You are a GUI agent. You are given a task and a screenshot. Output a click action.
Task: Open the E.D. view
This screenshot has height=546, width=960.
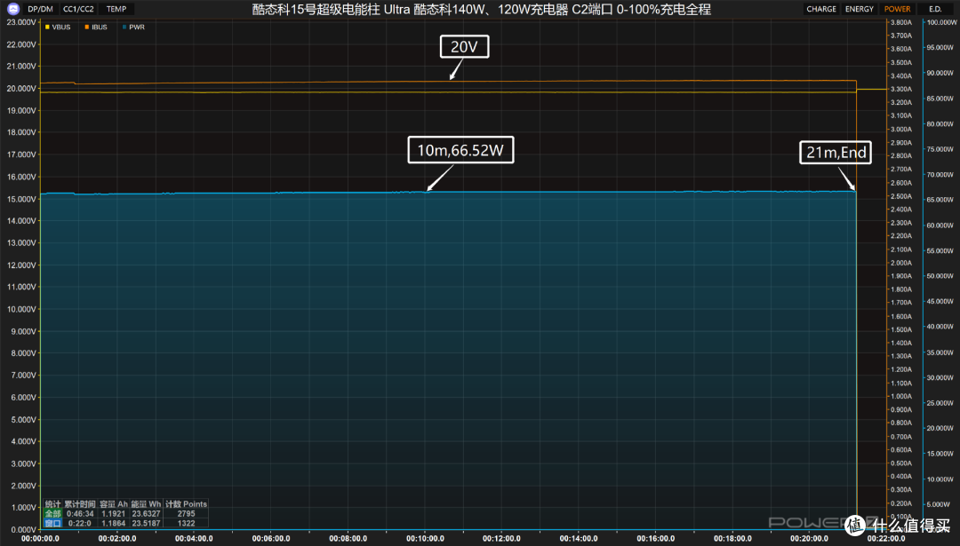[x=935, y=9]
